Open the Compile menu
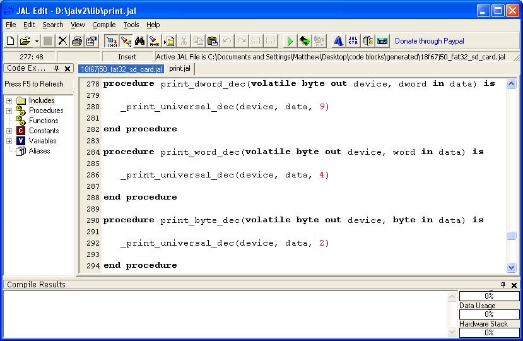 pyautogui.click(x=103, y=25)
